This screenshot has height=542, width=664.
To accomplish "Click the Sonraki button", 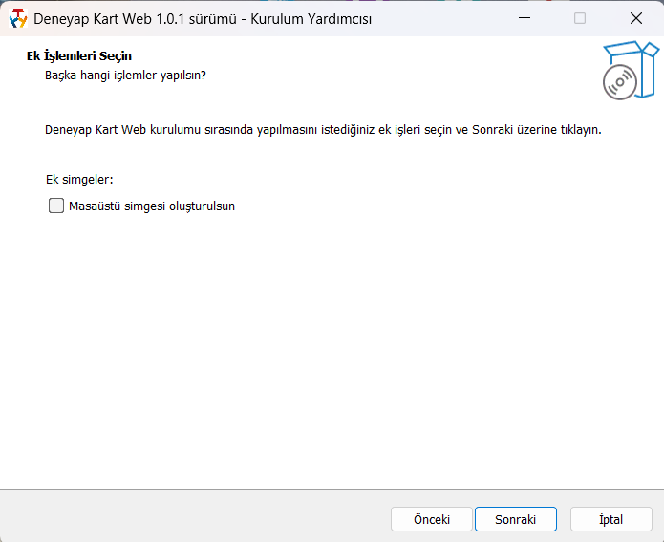I will 515,519.
